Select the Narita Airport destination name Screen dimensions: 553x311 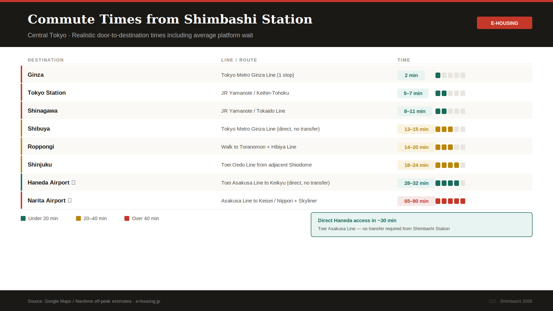(x=47, y=200)
